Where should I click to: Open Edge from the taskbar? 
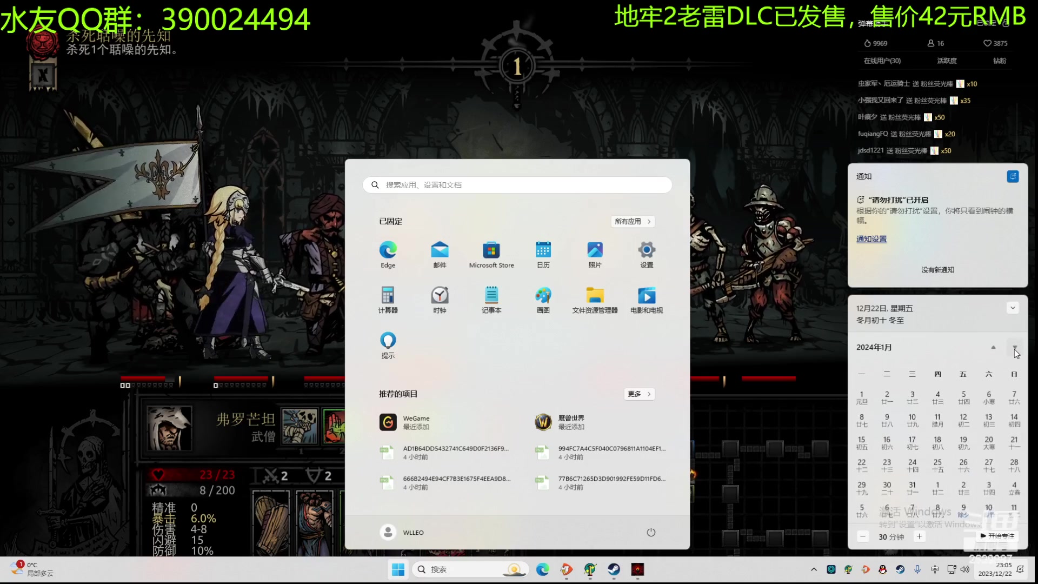tap(542, 569)
